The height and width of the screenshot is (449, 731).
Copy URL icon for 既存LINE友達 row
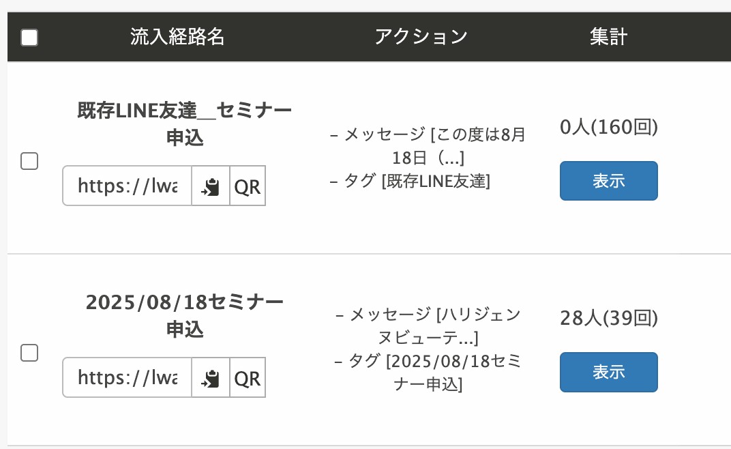(211, 186)
